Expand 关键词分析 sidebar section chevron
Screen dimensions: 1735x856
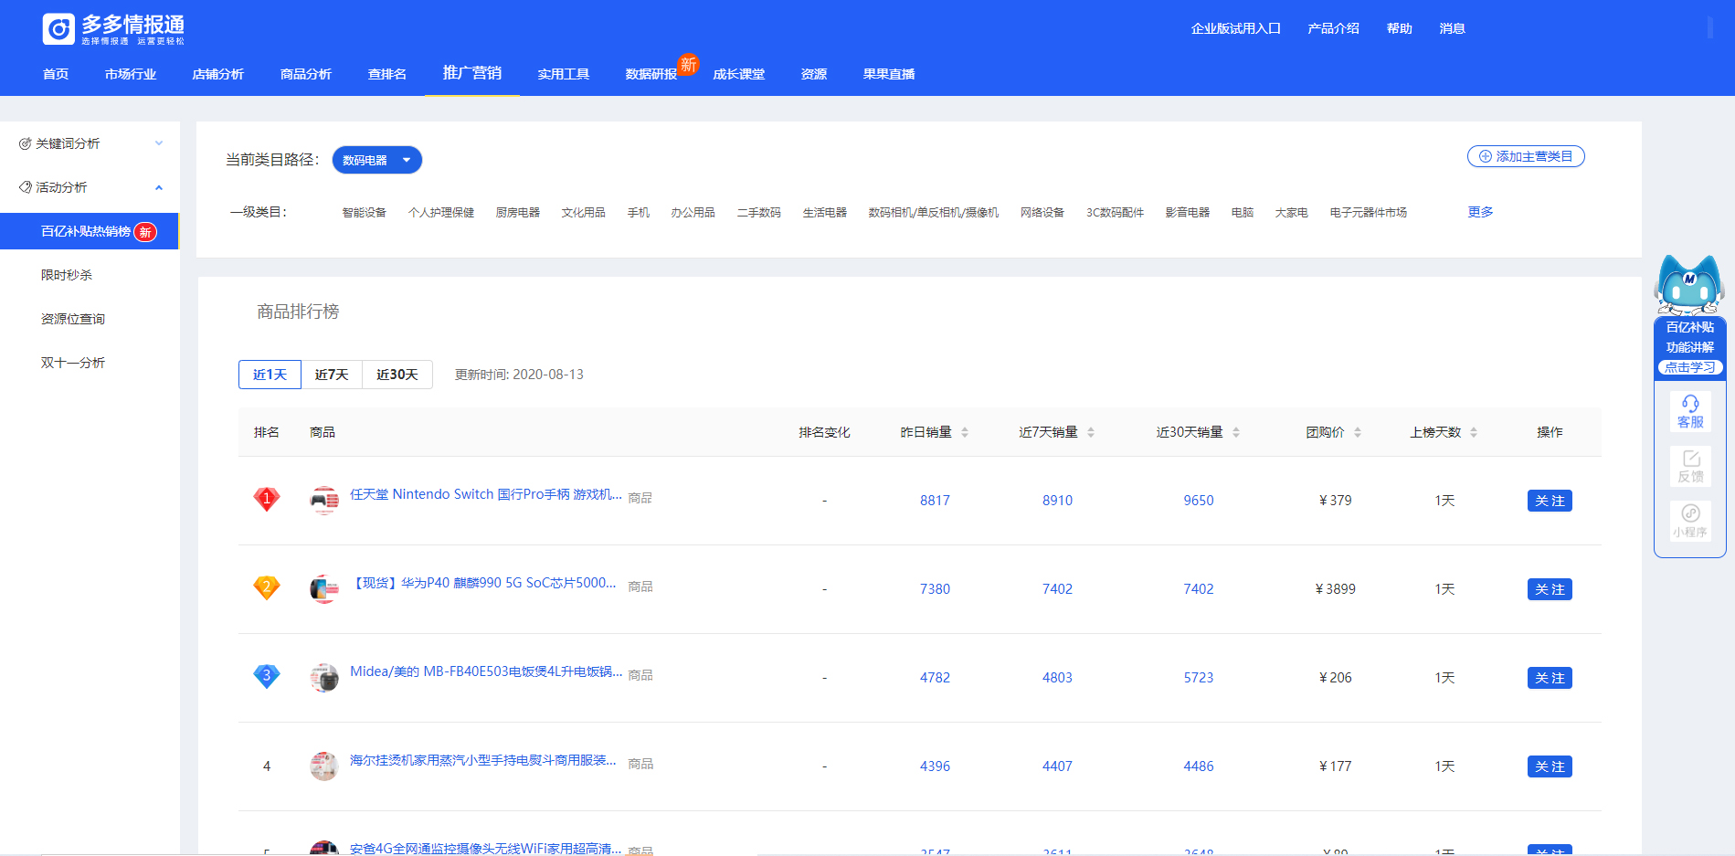(x=159, y=143)
